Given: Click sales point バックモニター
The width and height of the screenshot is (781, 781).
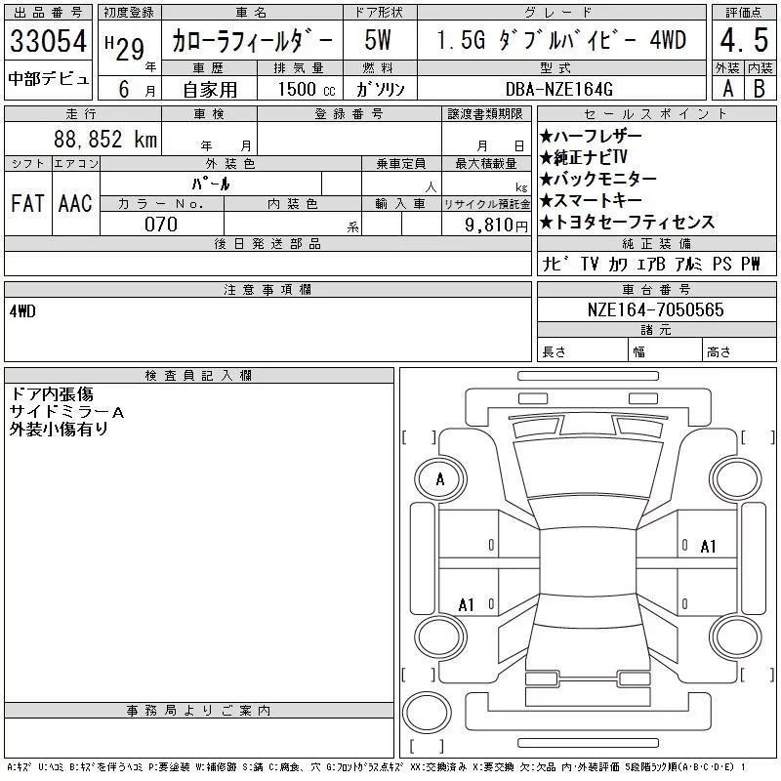Looking at the screenshot, I should 598,179.
